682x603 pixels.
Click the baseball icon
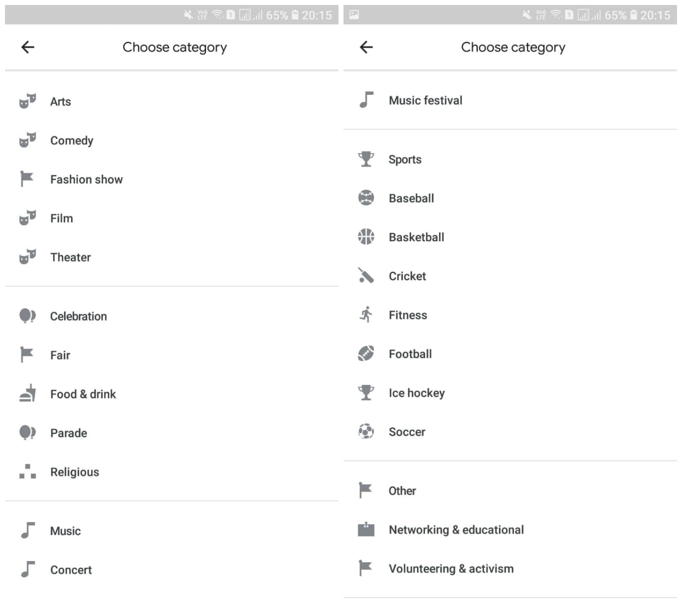(366, 198)
